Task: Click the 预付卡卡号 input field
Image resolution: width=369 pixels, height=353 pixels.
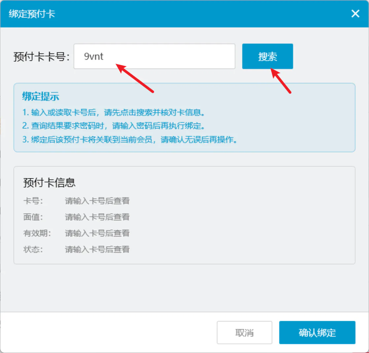Action: point(154,56)
